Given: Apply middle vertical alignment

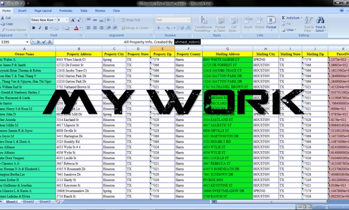Looking at the screenshot, I should click(95, 20).
